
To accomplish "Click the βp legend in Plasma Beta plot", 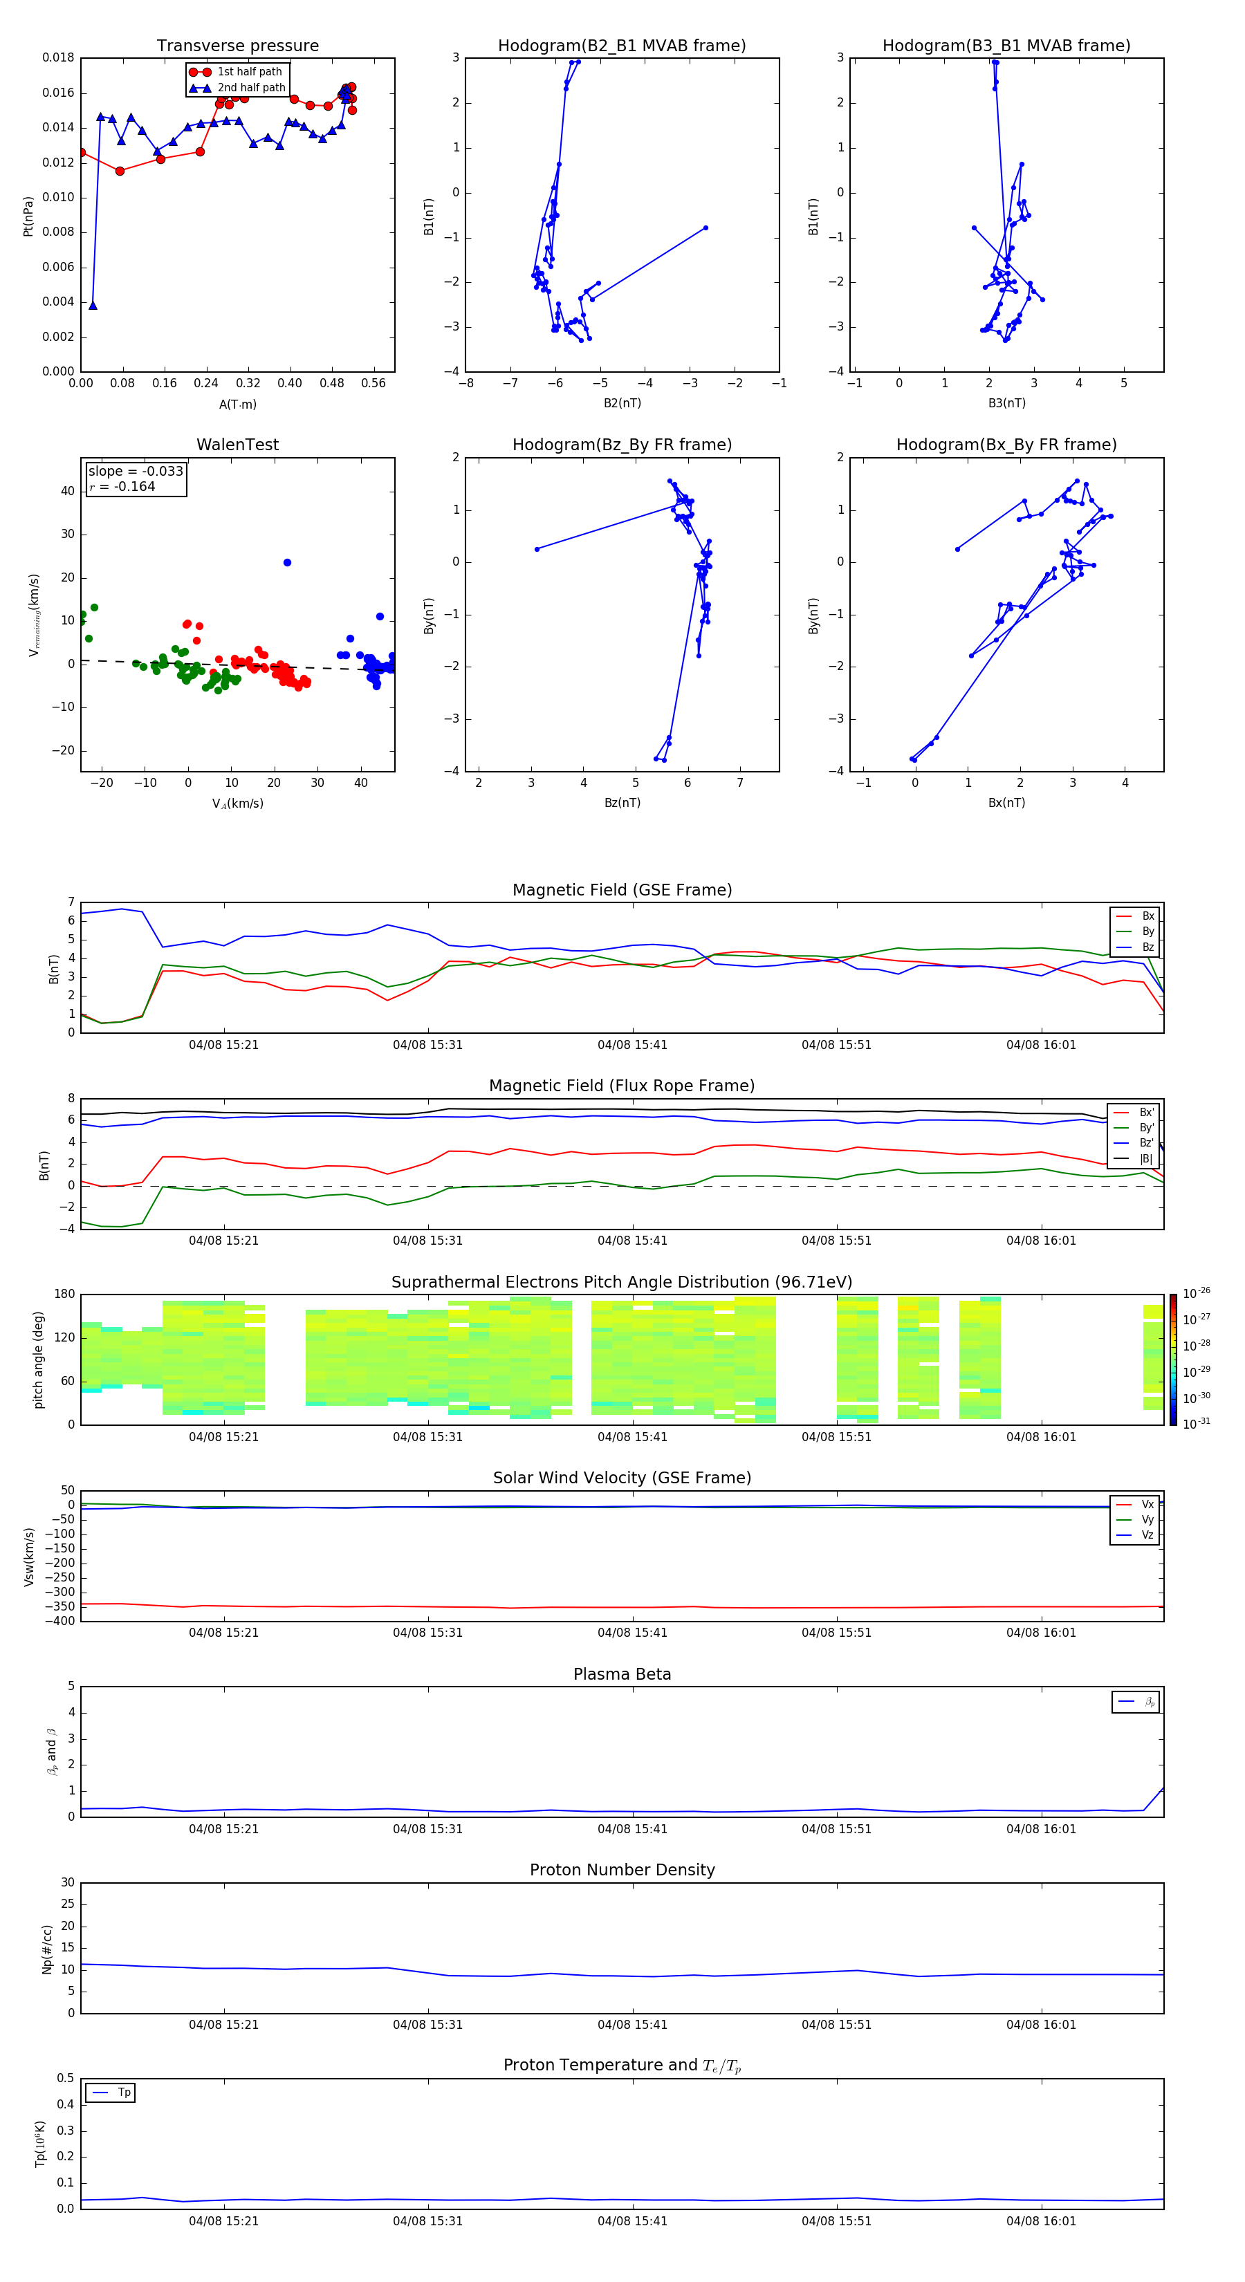I will pos(1136,1702).
